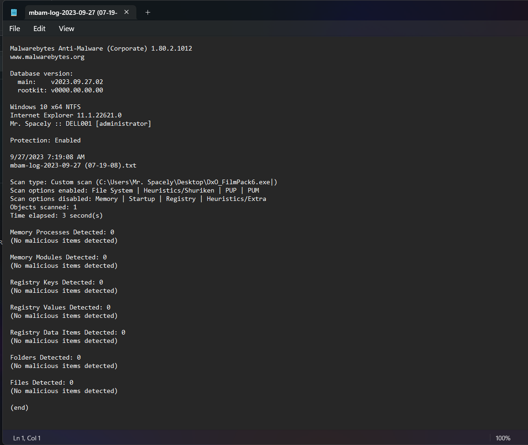
Task: Click the Ln 1, Col 1 status indicator
Action: (26, 438)
